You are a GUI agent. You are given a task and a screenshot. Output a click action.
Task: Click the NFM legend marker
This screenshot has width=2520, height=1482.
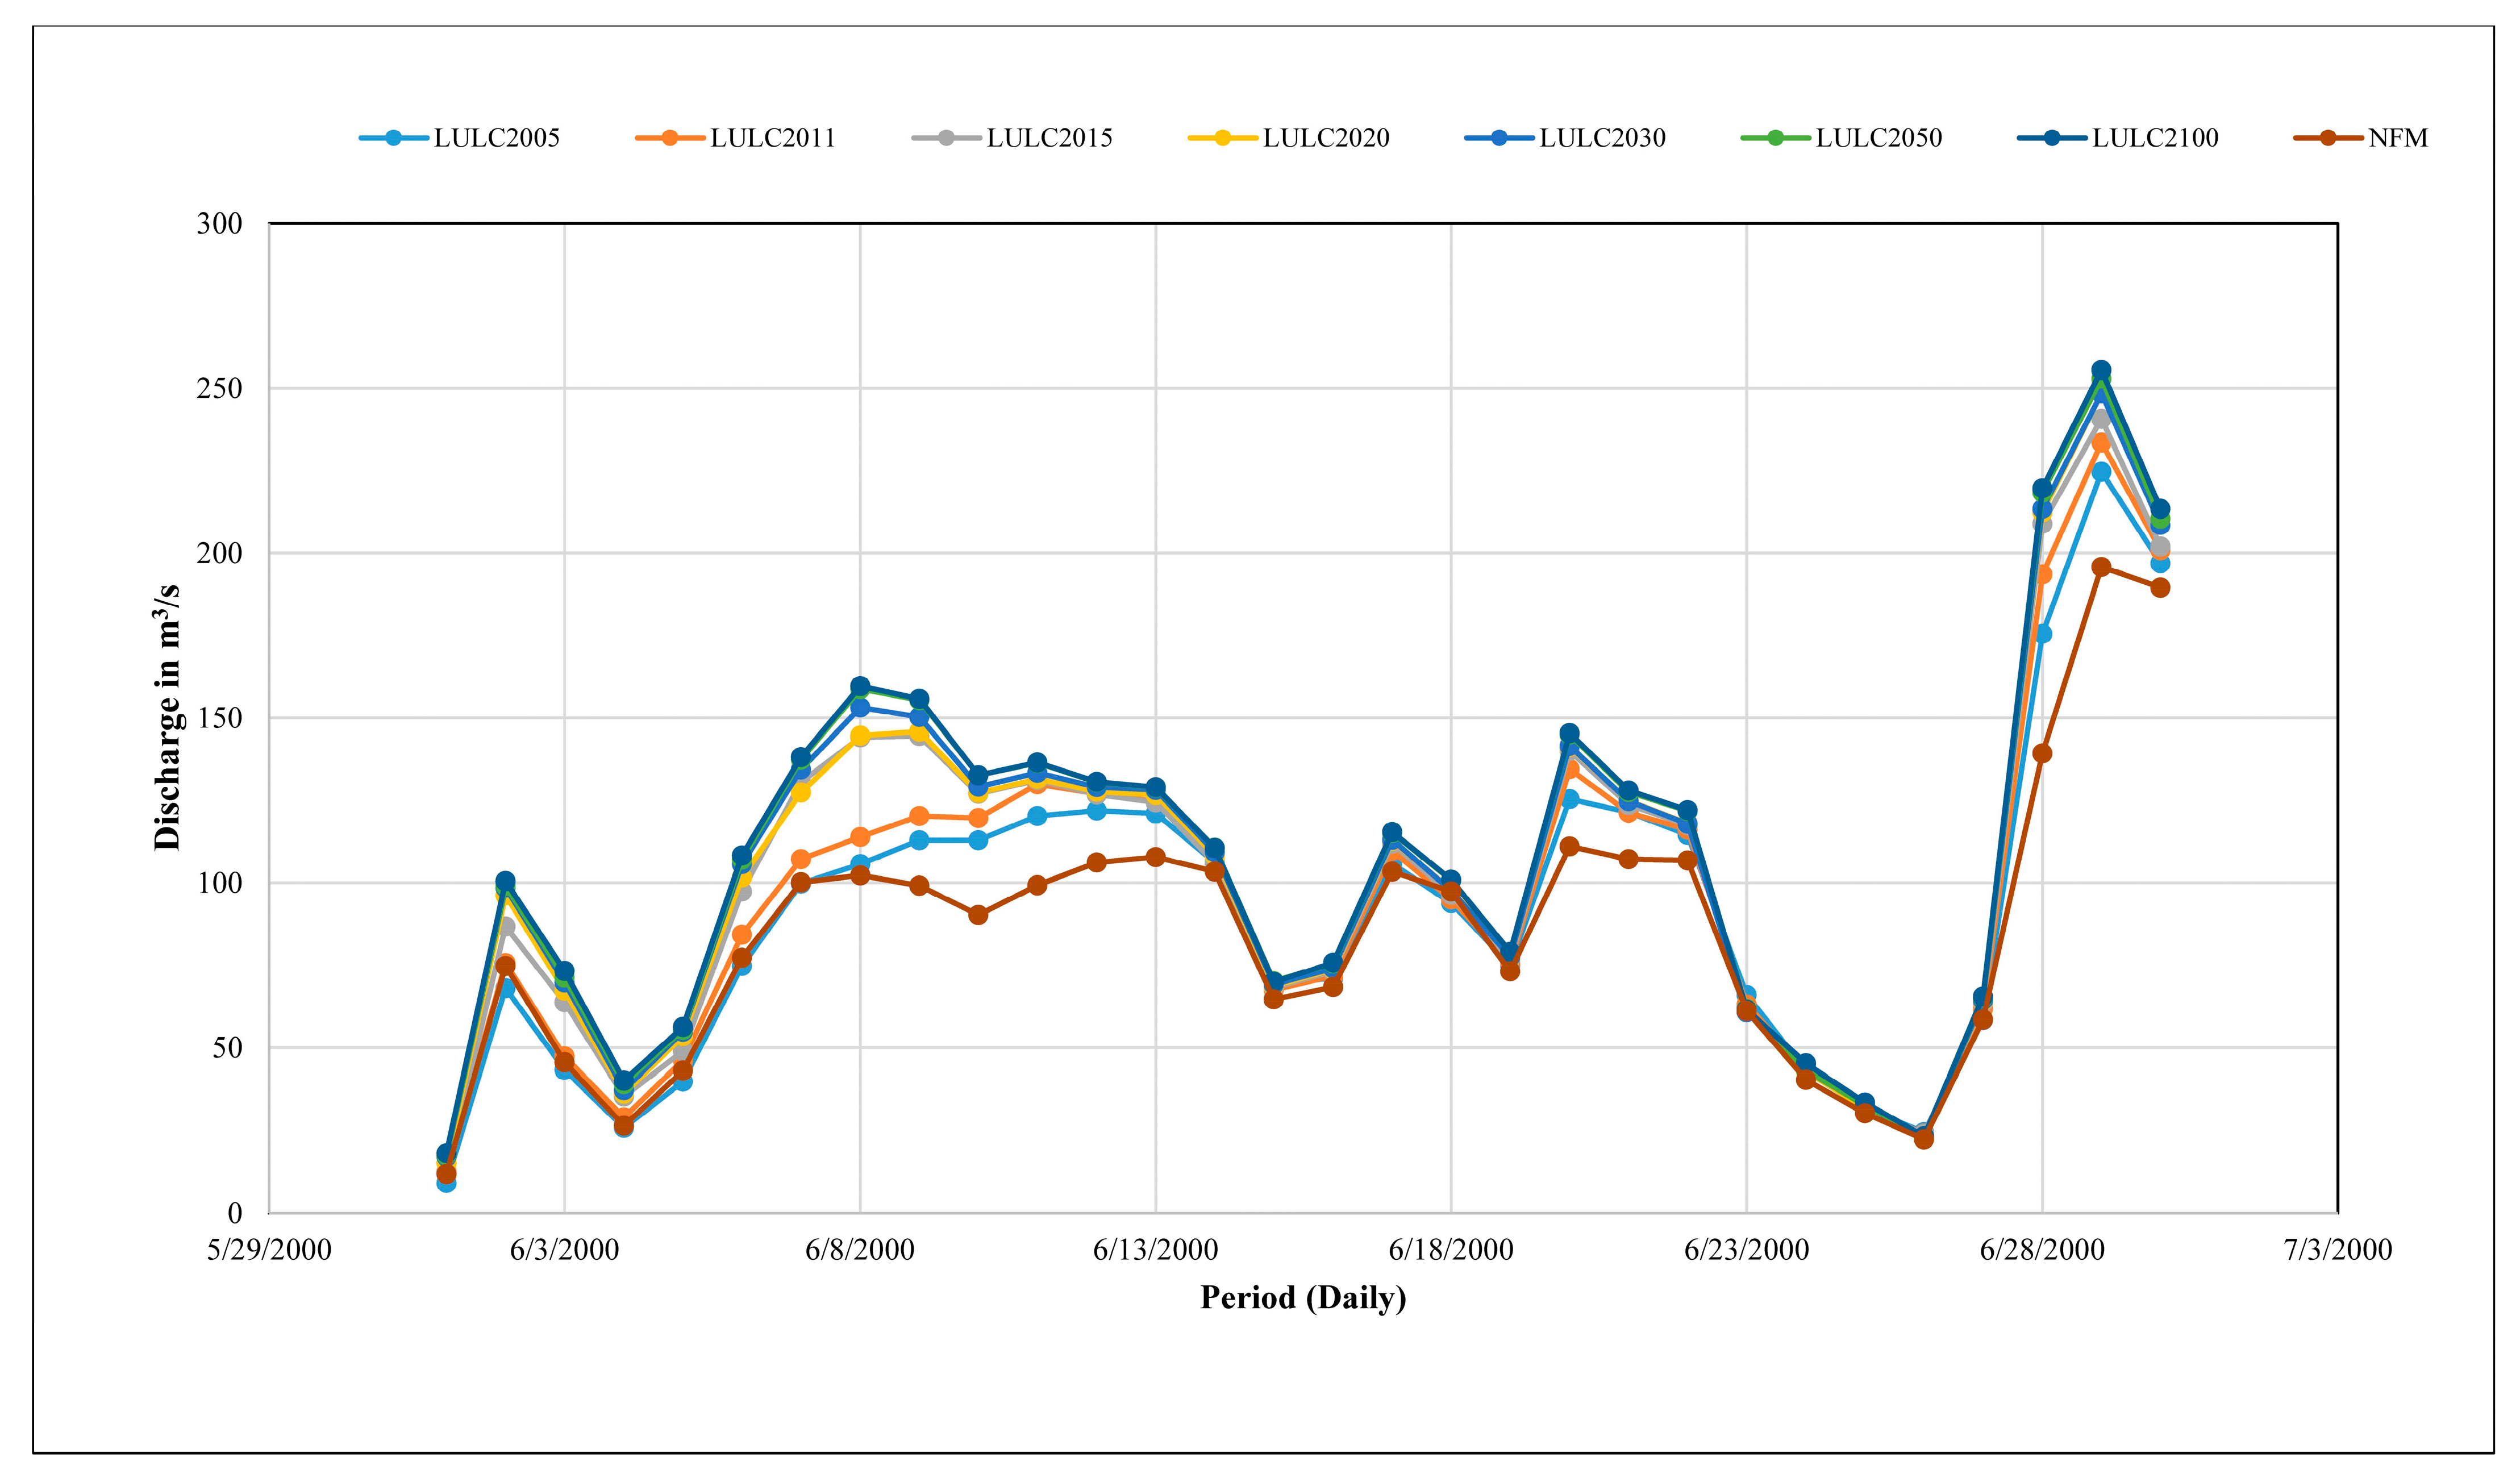(x=2328, y=138)
